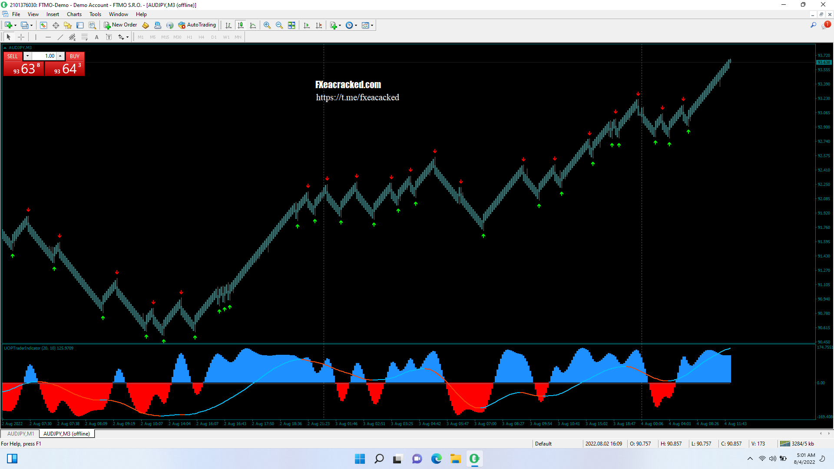Open the Charts menu
Image resolution: width=834 pixels, height=469 pixels.
pyautogui.click(x=74, y=14)
